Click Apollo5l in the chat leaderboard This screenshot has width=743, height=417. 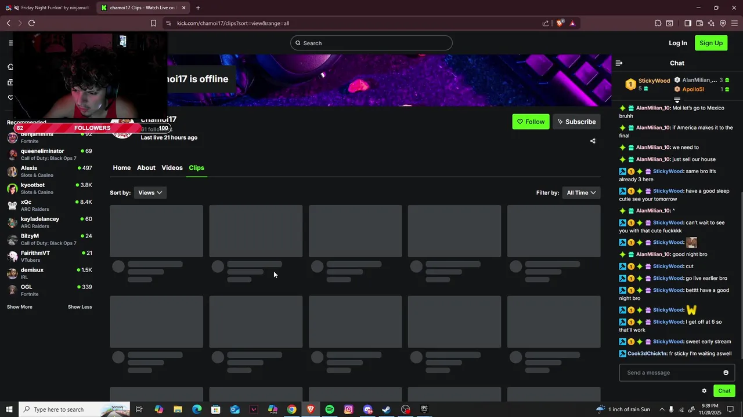click(693, 89)
